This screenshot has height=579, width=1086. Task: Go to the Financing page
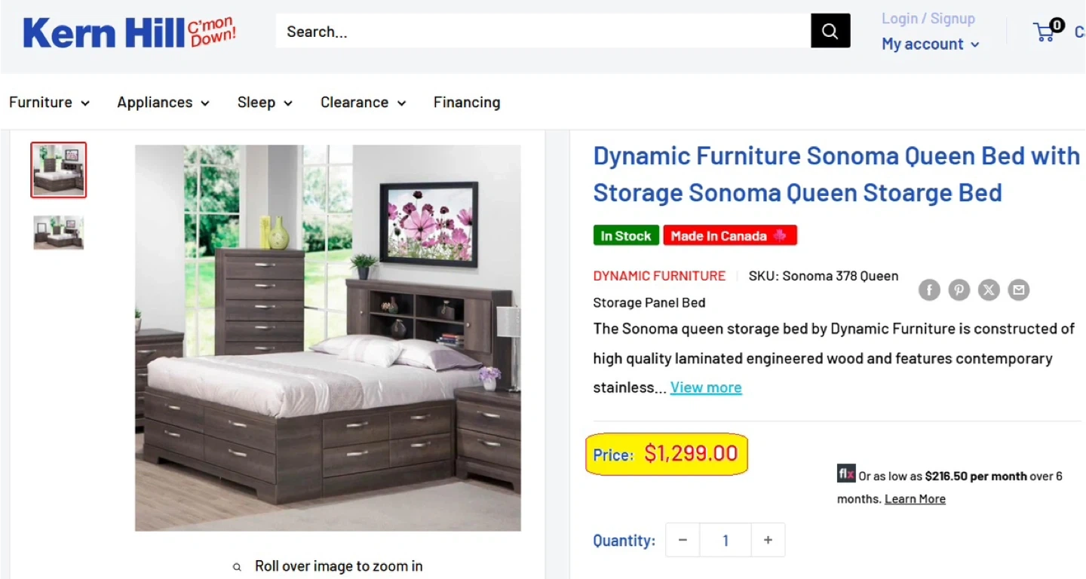[x=467, y=103]
